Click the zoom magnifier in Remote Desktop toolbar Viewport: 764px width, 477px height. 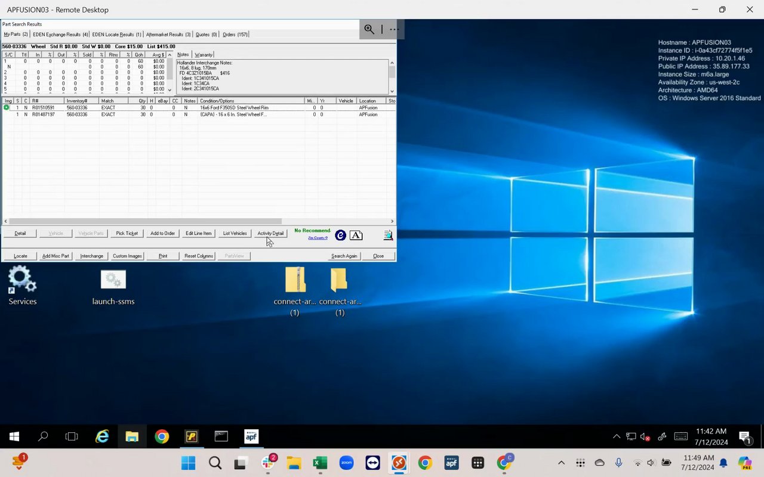pos(369,29)
